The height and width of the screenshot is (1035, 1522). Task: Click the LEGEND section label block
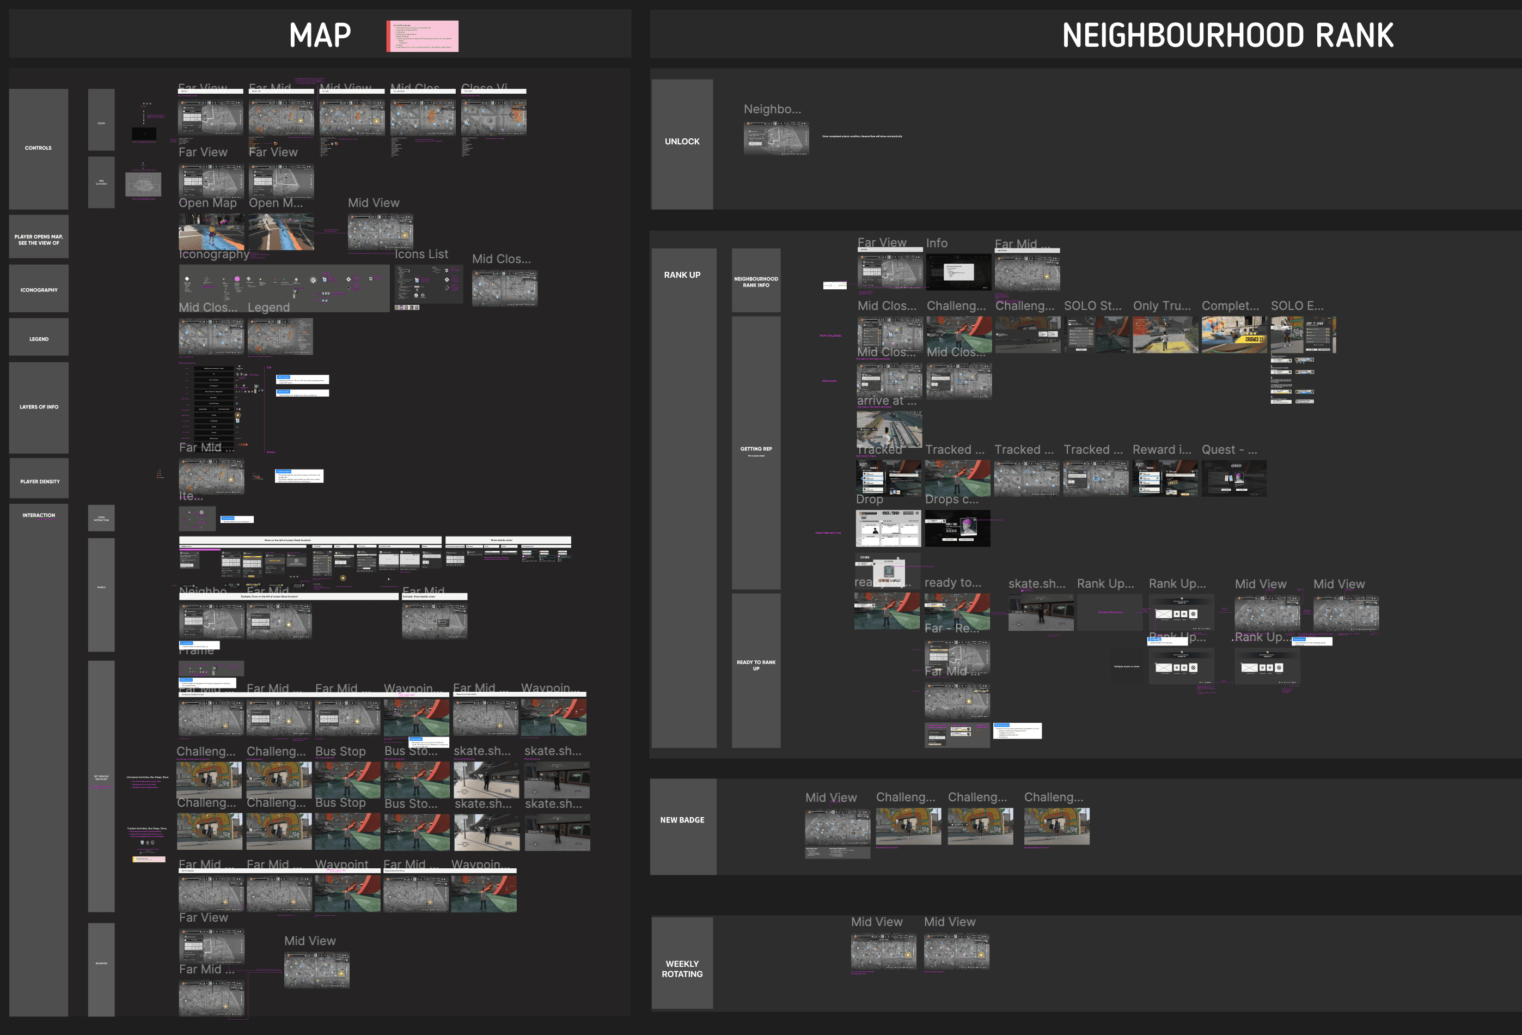click(x=39, y=338)
